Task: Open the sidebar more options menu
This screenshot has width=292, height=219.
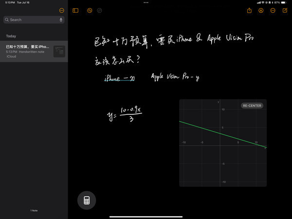Action: (62, 10)
